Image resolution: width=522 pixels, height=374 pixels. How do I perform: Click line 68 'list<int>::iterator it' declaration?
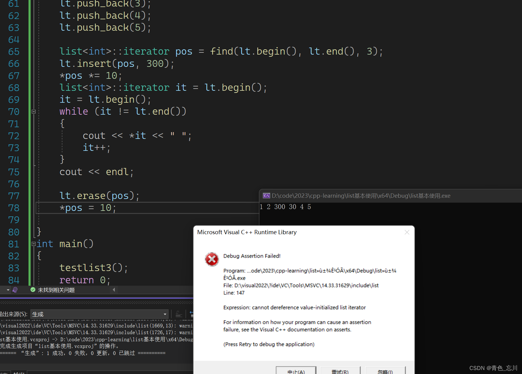(x=163, y=88)
